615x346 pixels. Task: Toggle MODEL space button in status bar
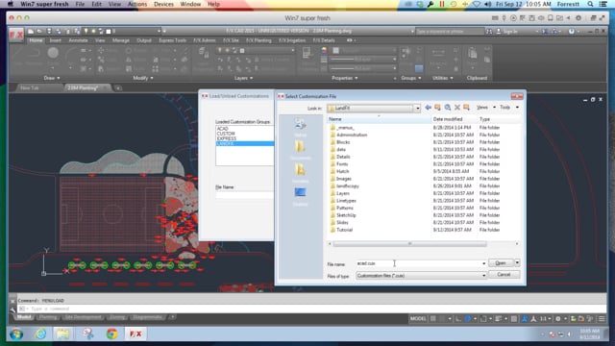click(x=418, y=319)
